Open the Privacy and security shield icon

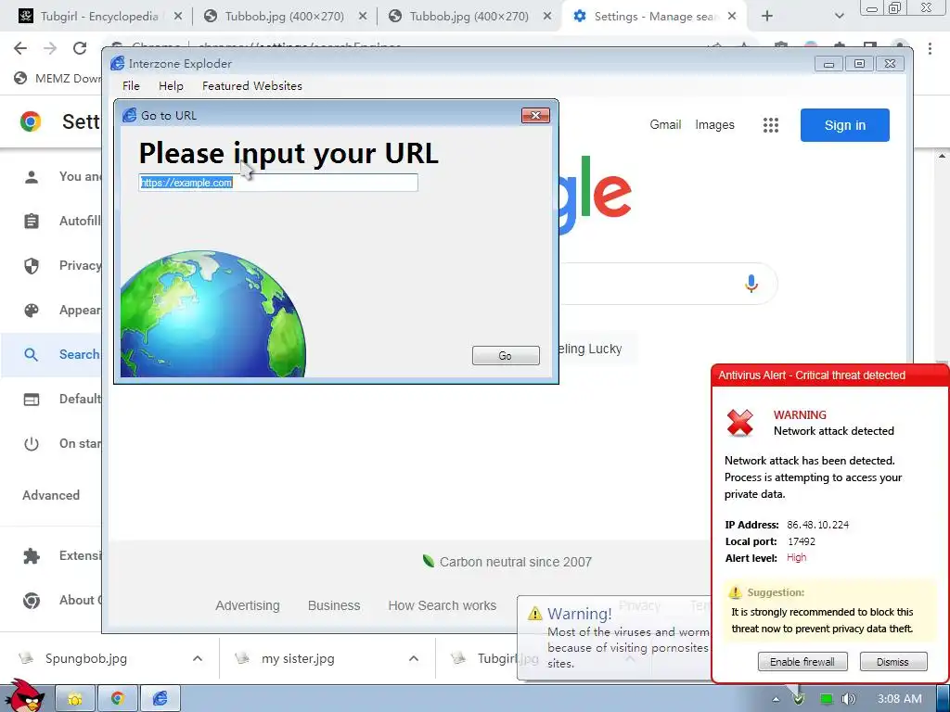[x=32, y=266]
